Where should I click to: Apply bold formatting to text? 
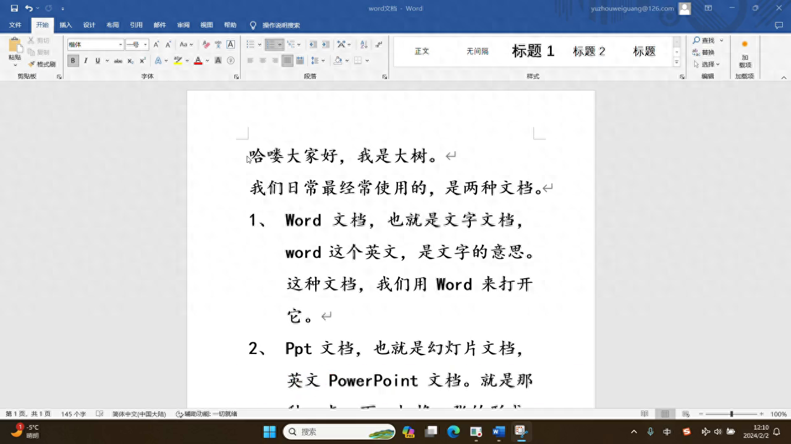[72, 60]
